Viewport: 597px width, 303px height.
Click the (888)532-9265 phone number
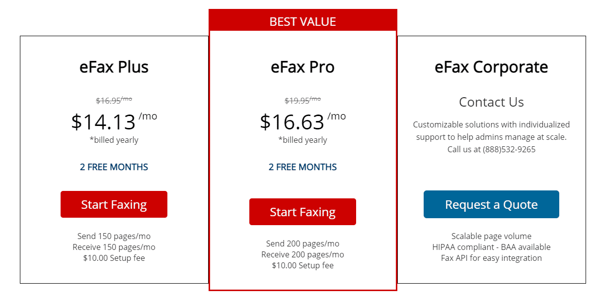click(x=509, y=149)
